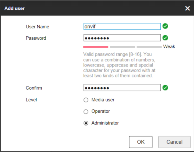
Task: Click the green checkmark beside User Name
Action: (x=165, y=26)
